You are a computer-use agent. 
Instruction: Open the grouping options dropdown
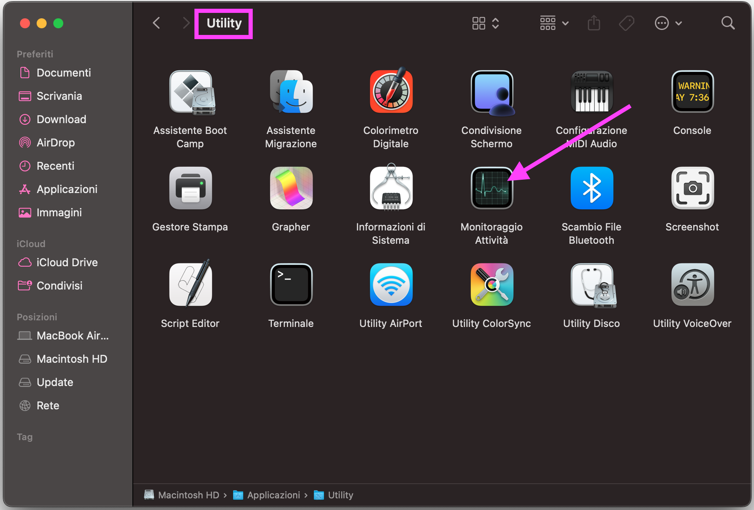click(x=554, y=23)
